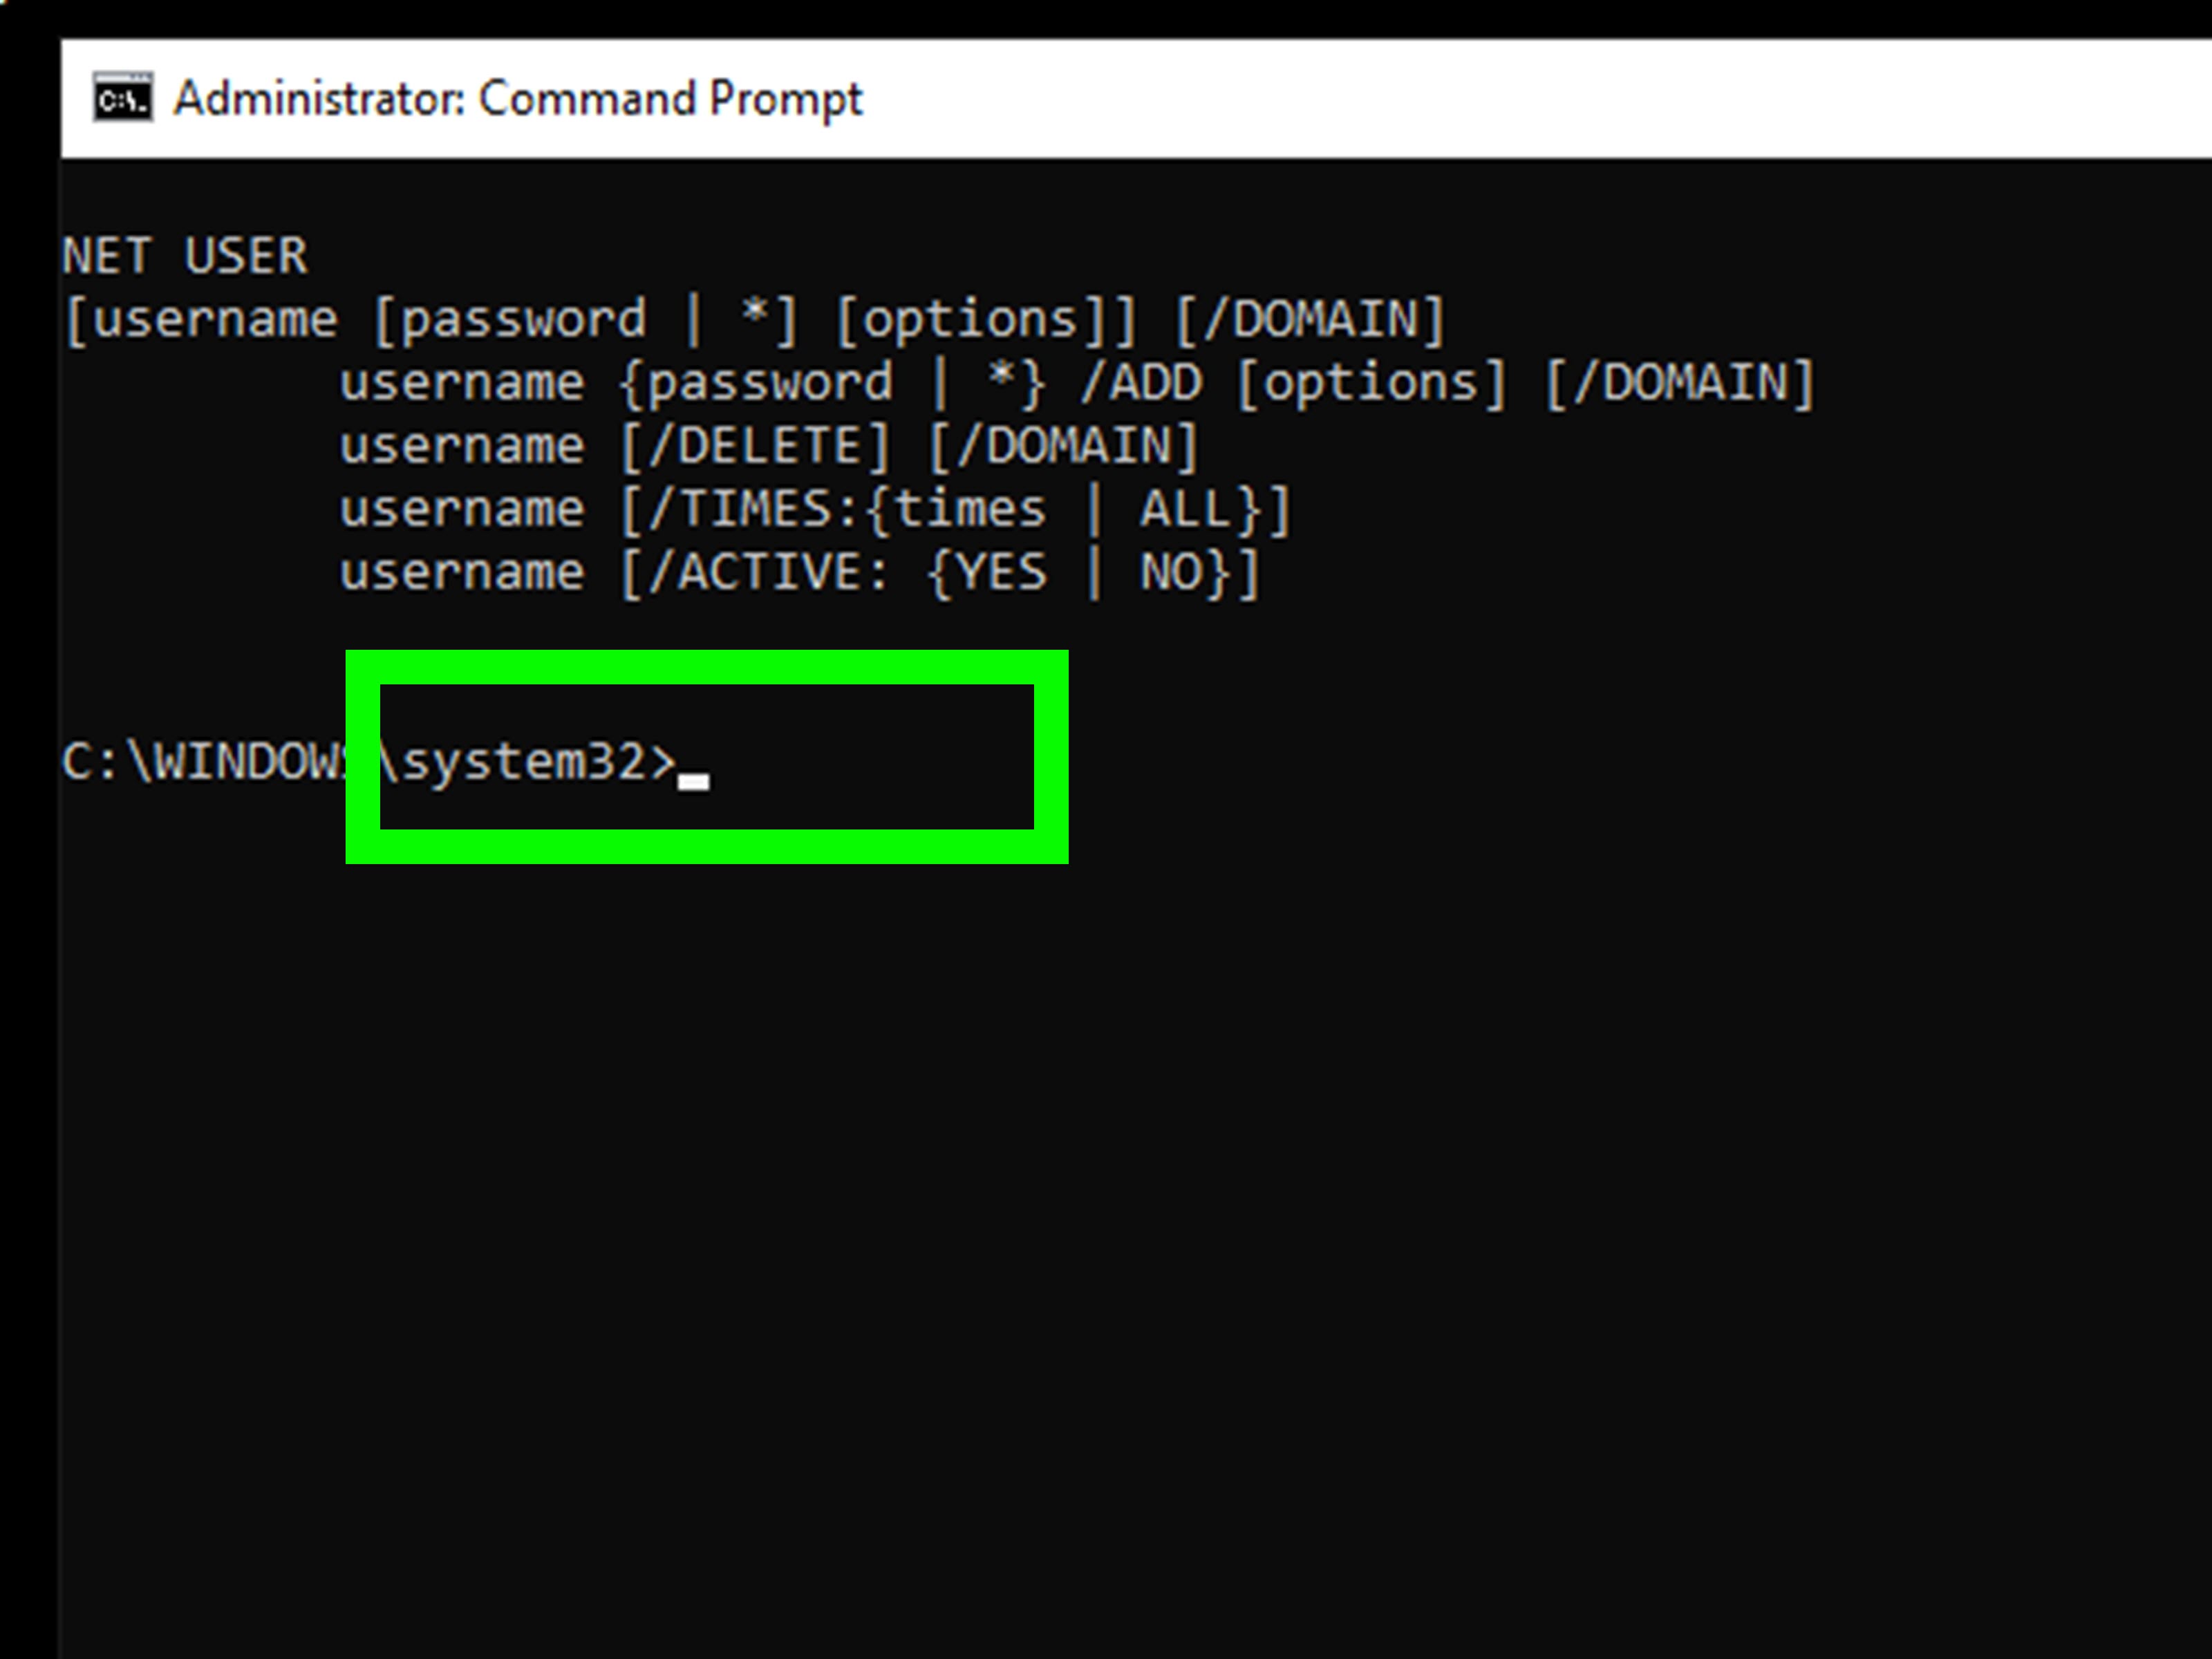
Task: Click the blinking cursor after system32>
Action: (693, 780)
